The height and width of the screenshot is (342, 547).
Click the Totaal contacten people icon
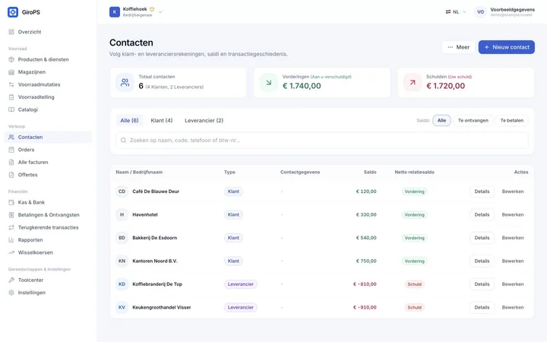(125, 83)
